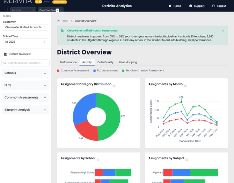Screen dimensions: 234x183
Task: Follow the Home breadcrumb link
Action: click(x=65, y=21)
